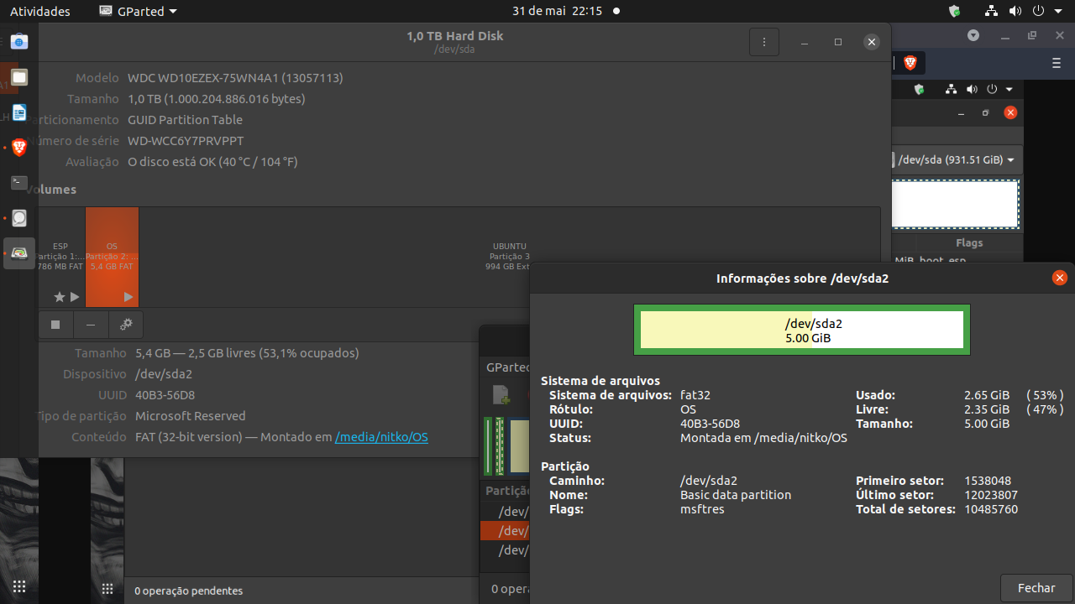
Task: Click last sector value 12023807
Action: [991, 495]
